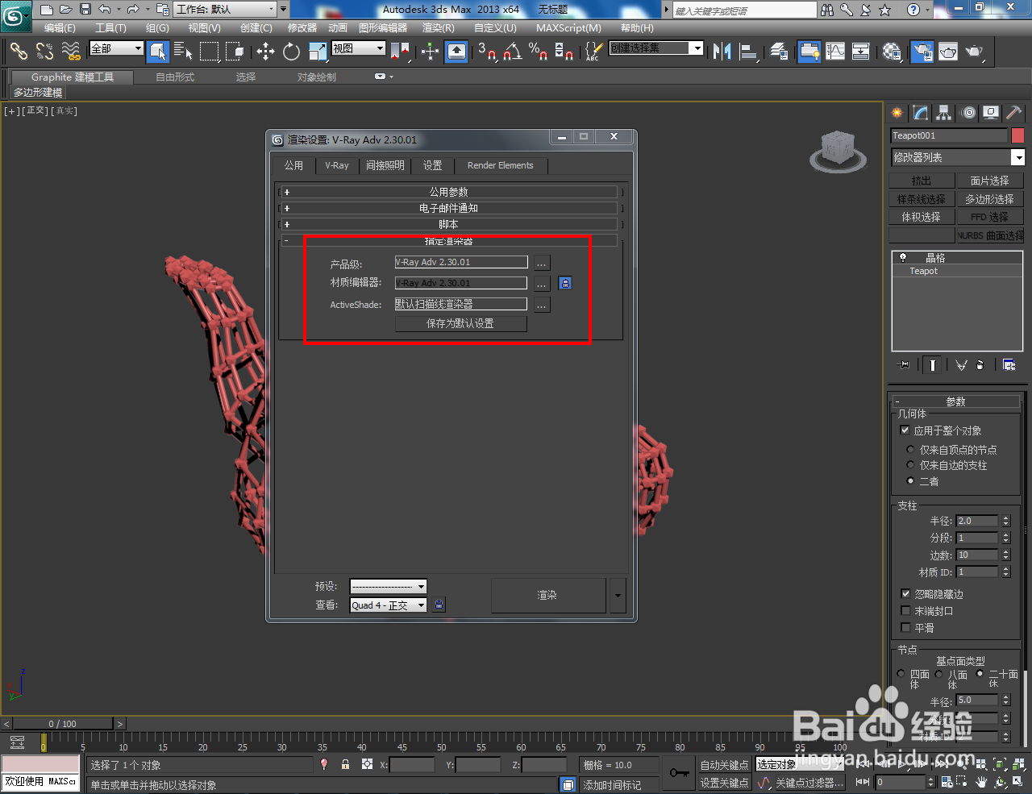Click the 面片选择 modifier button
Image resolution: width=1032 pixels, height=794 pixels.
(989, 181)
